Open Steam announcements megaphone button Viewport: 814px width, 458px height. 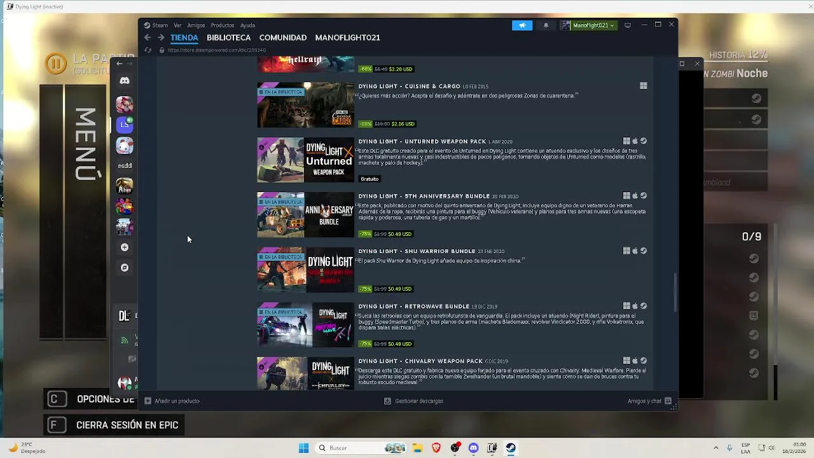click(x=522, y=25)
